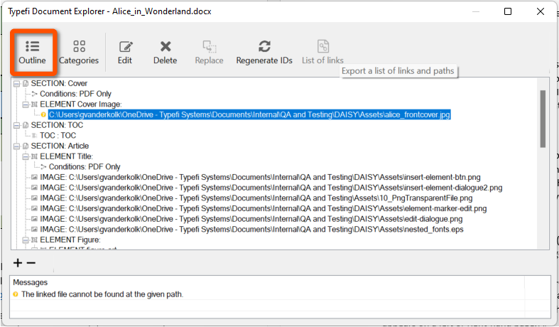The image size is (559, 327).
Task: Collapse the ELEMENT Title node
Action: coord(26,156)
